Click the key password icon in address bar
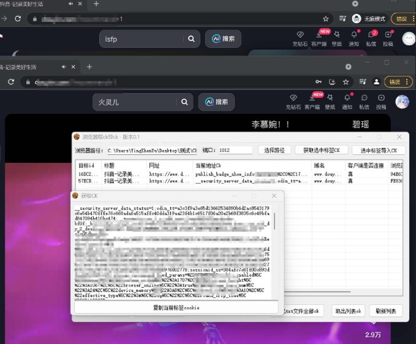This screenshot has width=416, height=344. (318, 81)
